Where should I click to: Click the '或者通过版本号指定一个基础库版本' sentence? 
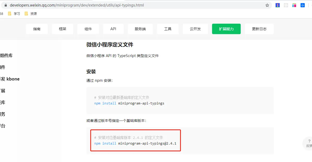[116, 121]
